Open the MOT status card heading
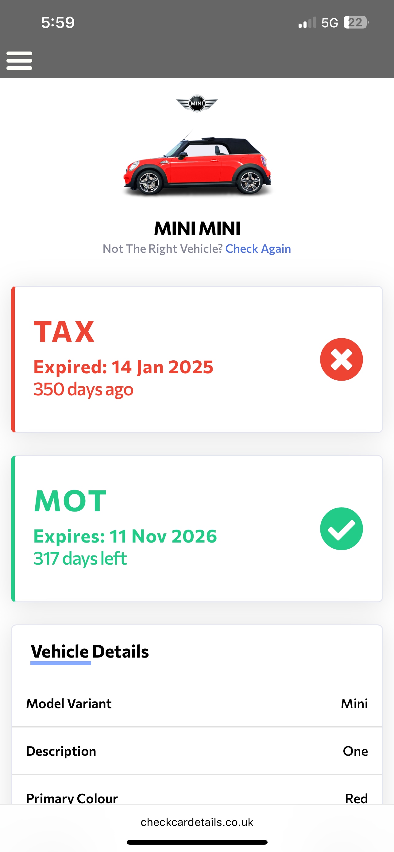The height and width of the screenshot is (852, 394). tap(70, 501)
